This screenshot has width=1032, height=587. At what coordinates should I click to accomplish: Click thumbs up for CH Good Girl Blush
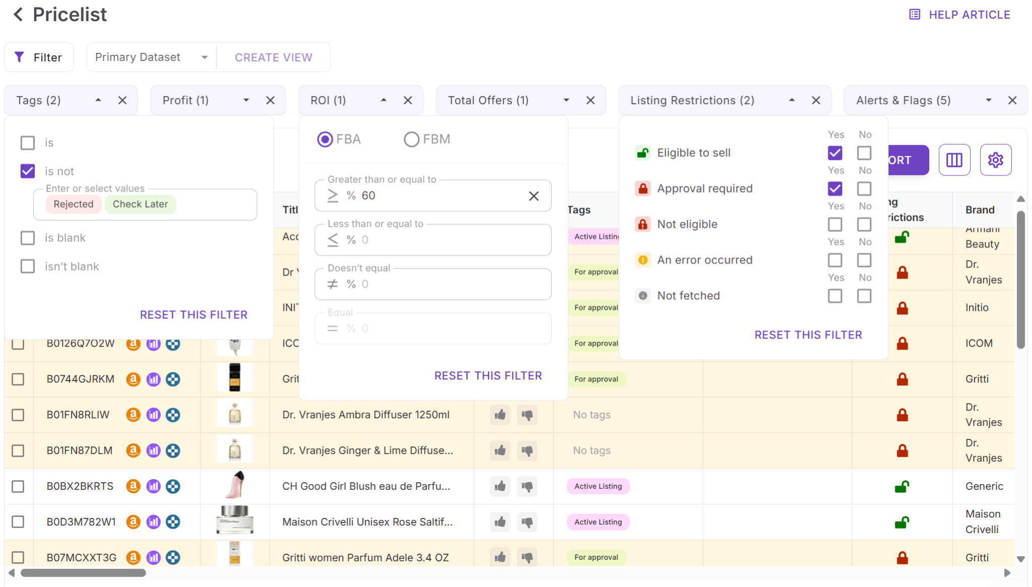[x=500, y=486]
